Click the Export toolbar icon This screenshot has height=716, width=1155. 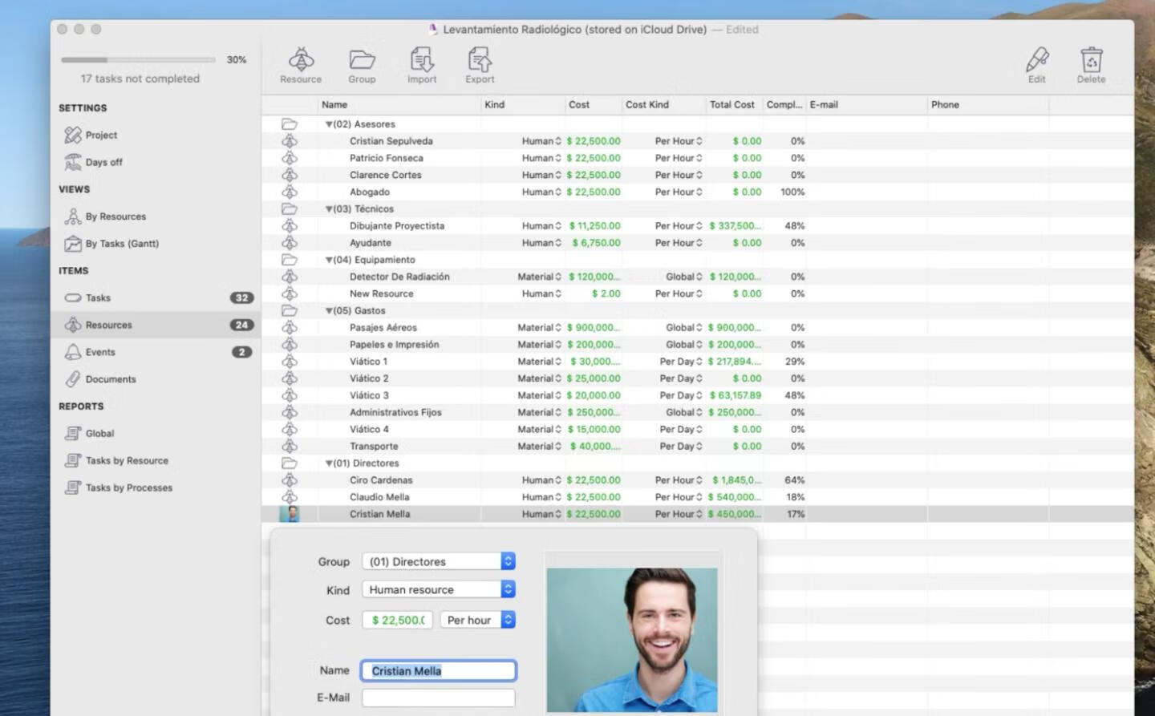pos(480,59)
